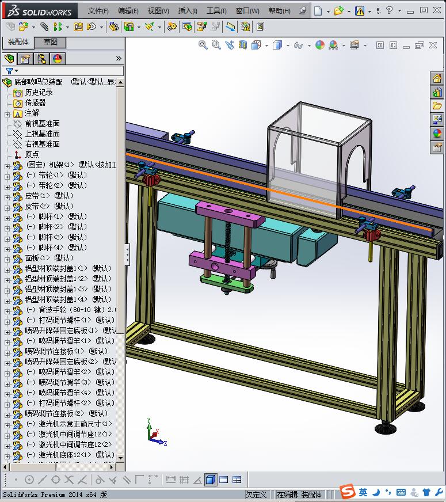The width and height of the screenshot is (446, 502).
Task: Open the ConfigurationManager tab icon
Action: pos(41,59)
